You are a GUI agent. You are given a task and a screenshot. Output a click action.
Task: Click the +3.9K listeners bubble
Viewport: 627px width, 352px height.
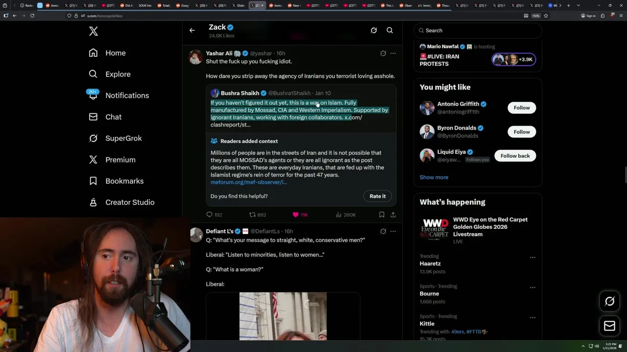(x=514, y=60)
